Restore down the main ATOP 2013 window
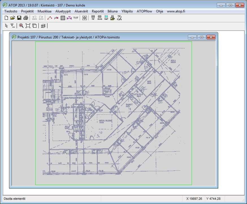The image size is (247, 204). (230, 5)
